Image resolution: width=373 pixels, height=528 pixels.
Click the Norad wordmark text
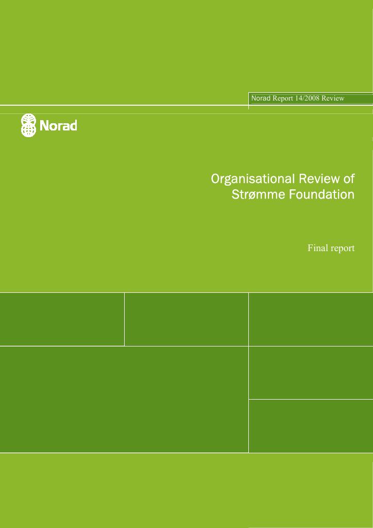pyautogui.click(x=59, y=126)
